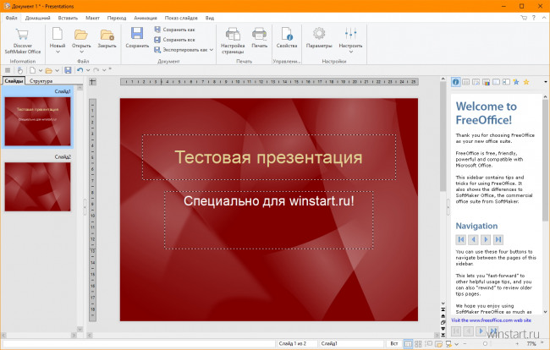This screenshot has width=550, height=350.
Task: Expand the undo history dropdown arrow
Action: click(88, 70)
